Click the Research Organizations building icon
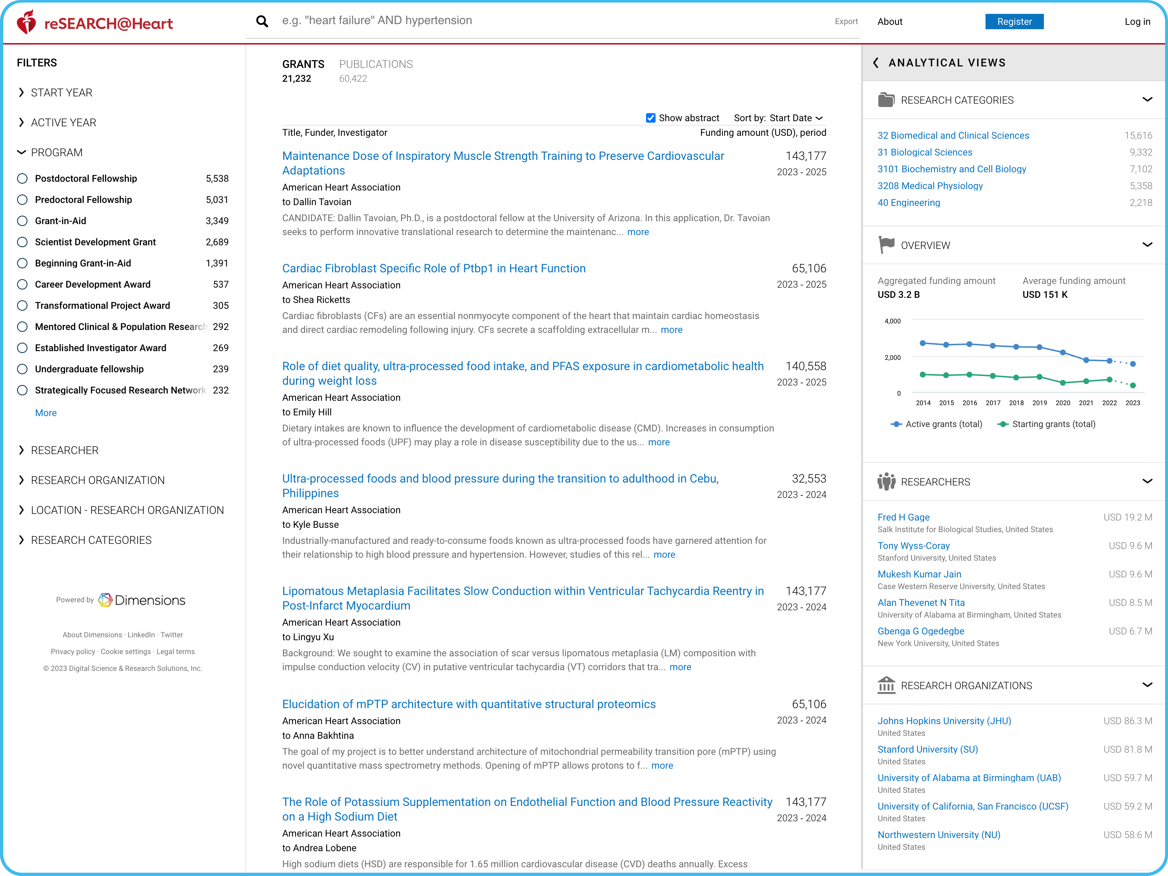The image size is (1168, 876). [x=886, y=685]
